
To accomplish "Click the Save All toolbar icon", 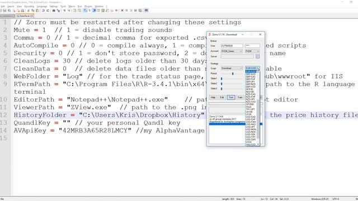I will click(x=9, y=11).
